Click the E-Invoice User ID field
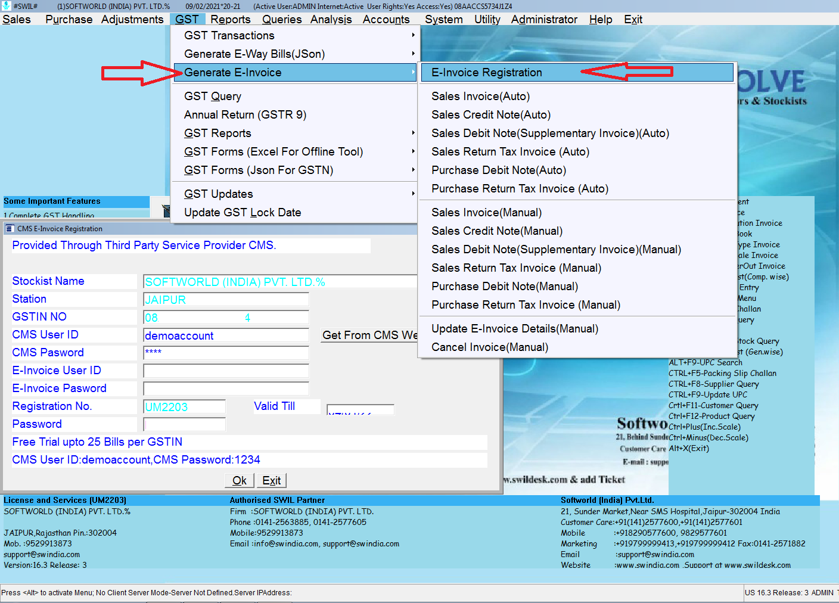The height and width of the screenshot is (603, 839). coord(226,371)
